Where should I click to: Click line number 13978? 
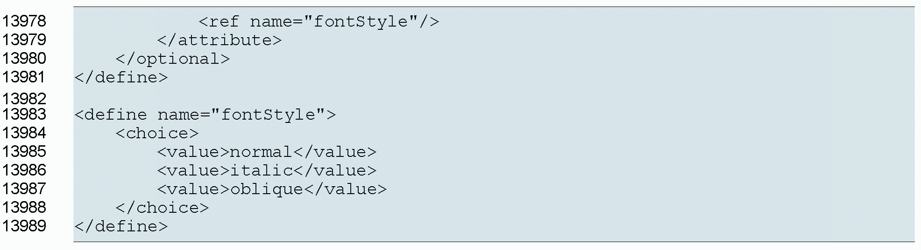tap(24, 21)
